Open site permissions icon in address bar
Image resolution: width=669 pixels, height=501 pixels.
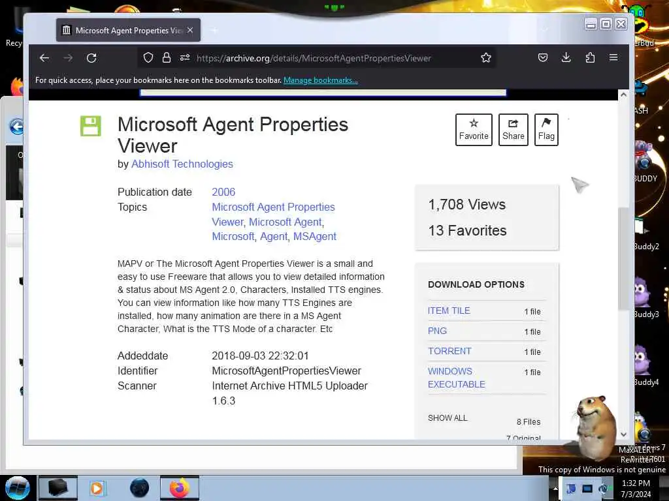point(185,57)
